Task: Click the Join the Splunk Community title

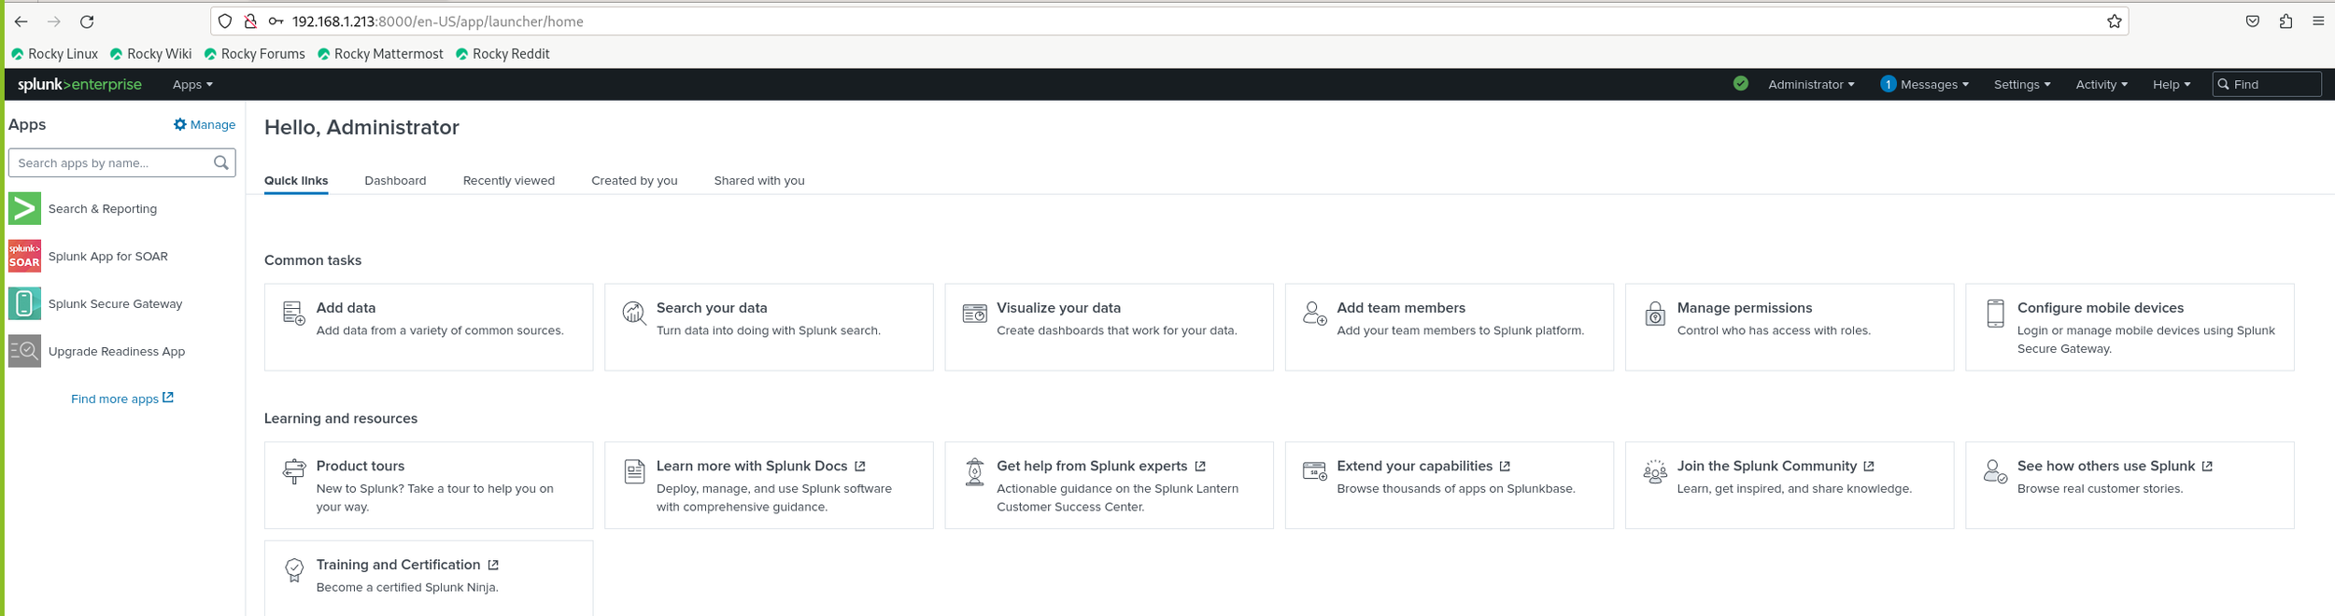Action: (x=1766, y=466)
